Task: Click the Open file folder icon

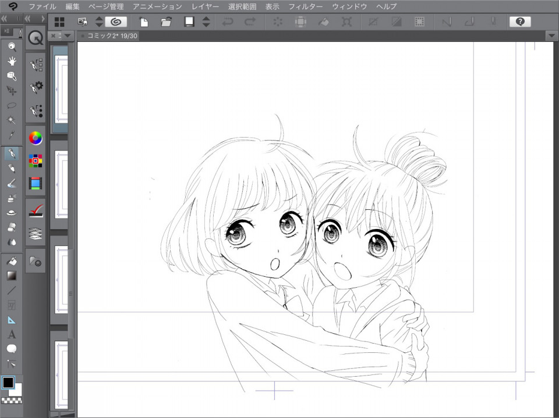Action: pos(166,22)
